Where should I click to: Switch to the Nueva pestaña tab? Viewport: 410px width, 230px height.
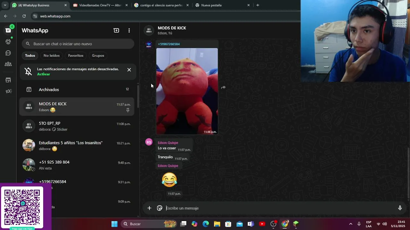pos(223,5)
